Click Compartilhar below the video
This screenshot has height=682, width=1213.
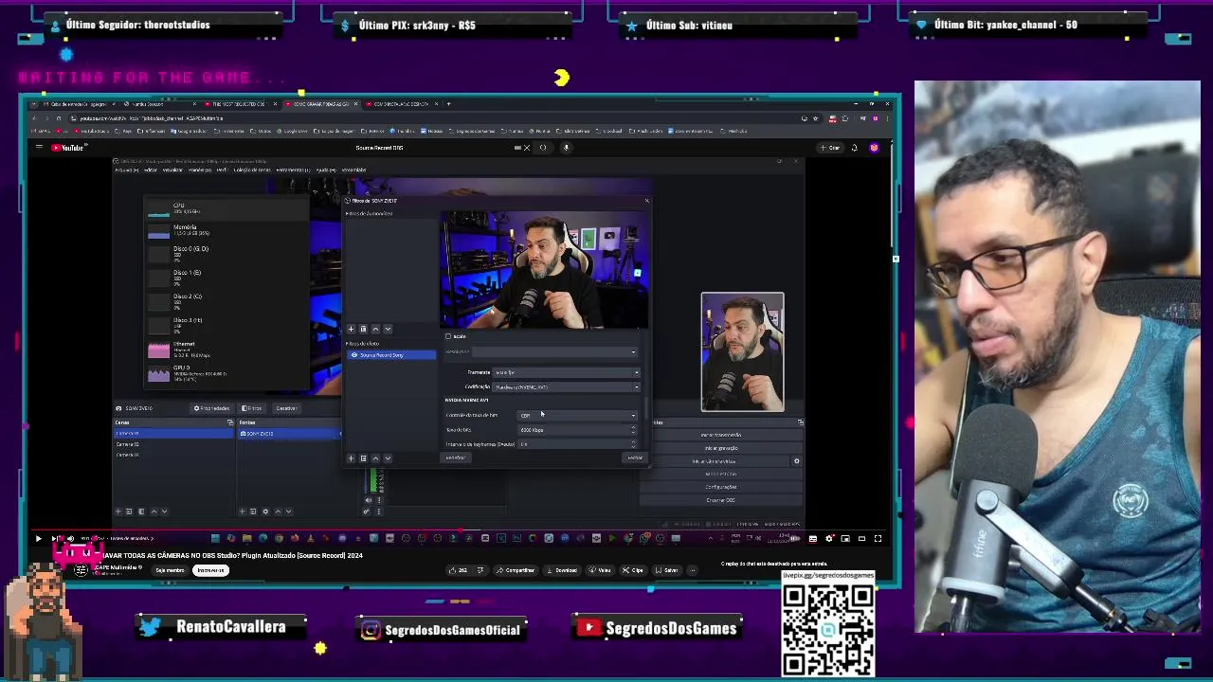point(516,570)
